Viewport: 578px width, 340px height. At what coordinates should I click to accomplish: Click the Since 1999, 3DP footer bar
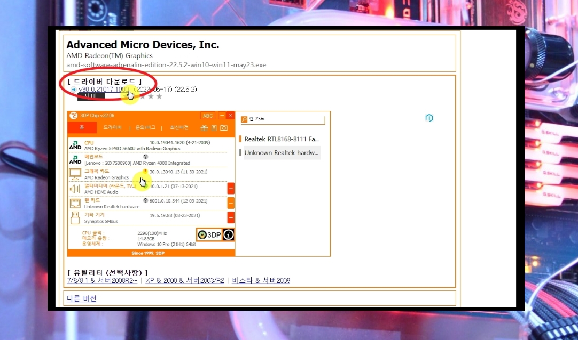(x=151, y=253)
